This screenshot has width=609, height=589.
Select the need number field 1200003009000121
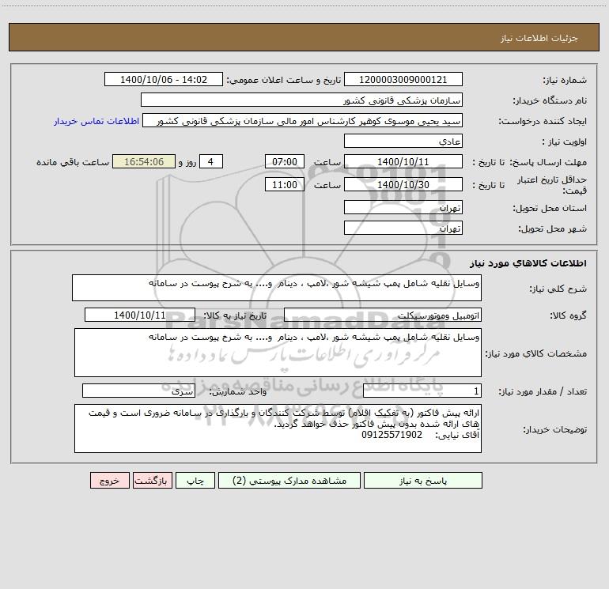(403, 79)
